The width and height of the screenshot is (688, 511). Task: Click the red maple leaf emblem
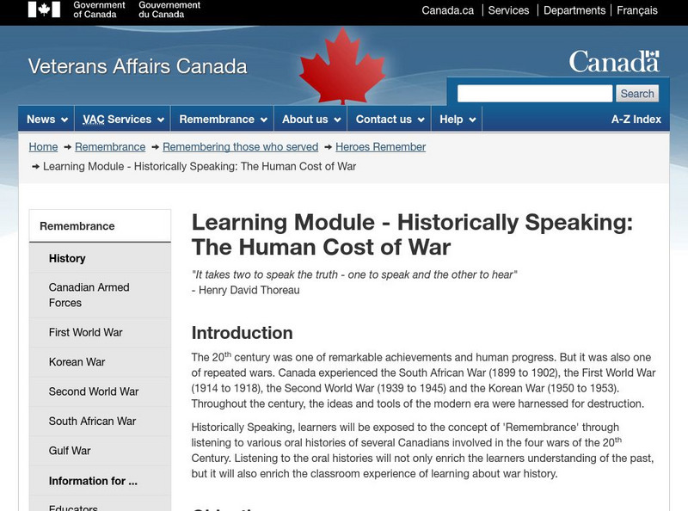click(343, 65)
